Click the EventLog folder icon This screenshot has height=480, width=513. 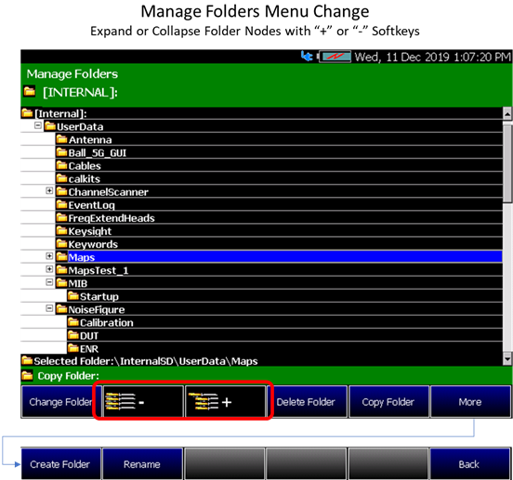[x=61, y=204]
